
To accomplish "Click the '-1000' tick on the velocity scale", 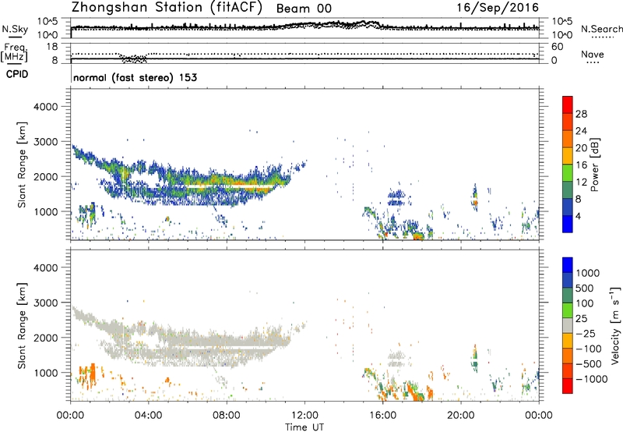I will (591, 379).
